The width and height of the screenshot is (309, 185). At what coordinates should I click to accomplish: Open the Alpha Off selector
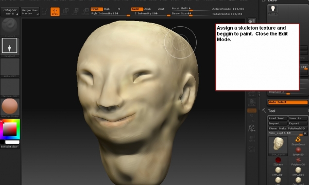click(x=10, y=68)
